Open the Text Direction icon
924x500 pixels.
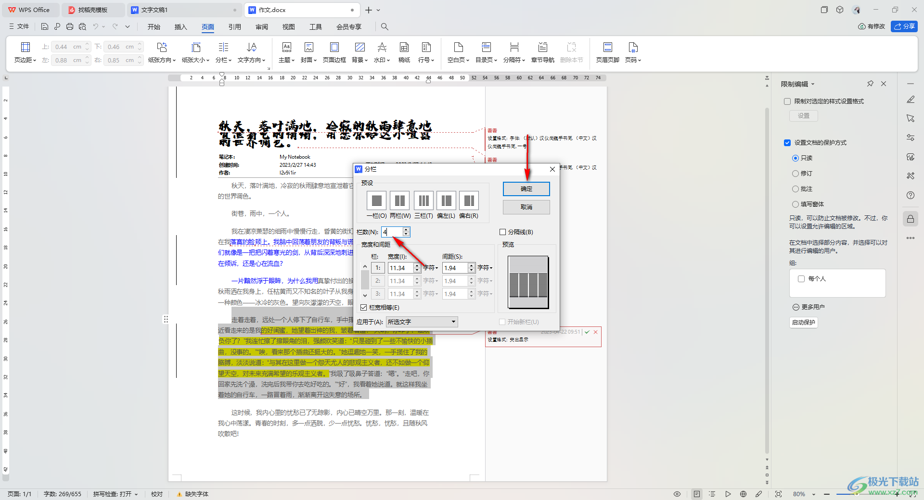coord(252,47)
